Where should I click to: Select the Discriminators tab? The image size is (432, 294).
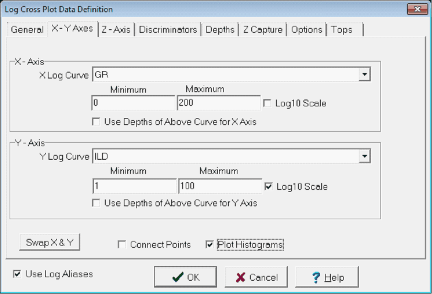(x=168, y=30)
